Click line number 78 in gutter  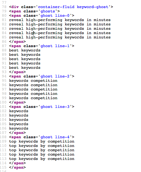coord(4,7)
